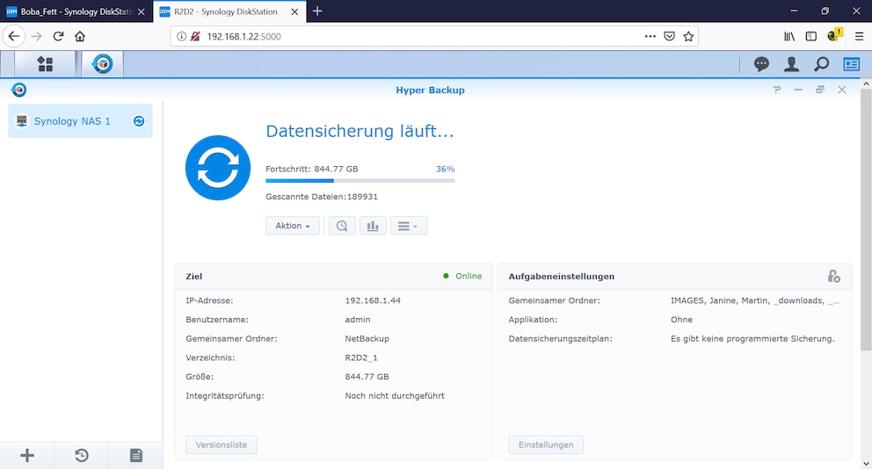Click the Versionsliste button
Viewport: 872px width, 469px height.
[222, 444]
